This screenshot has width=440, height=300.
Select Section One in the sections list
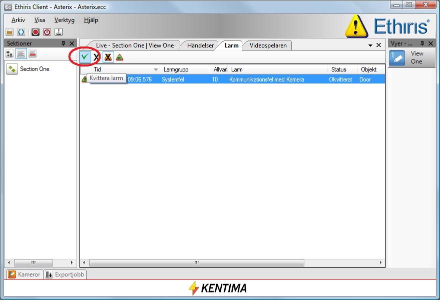35,69
